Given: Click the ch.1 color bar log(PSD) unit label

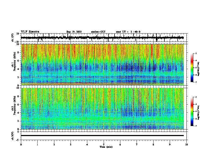Looking at the screenshot, I should click(199, 69).
